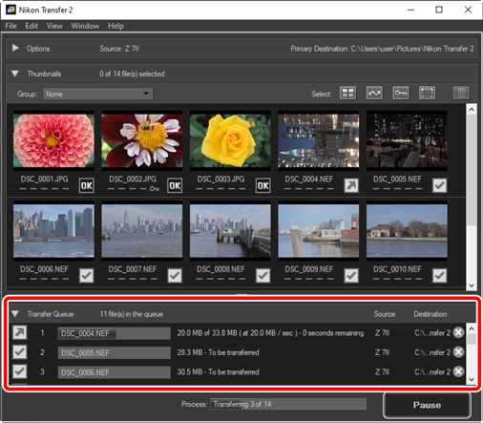
Task: Click the select all thumbnails icon
Action: point(347,94)
